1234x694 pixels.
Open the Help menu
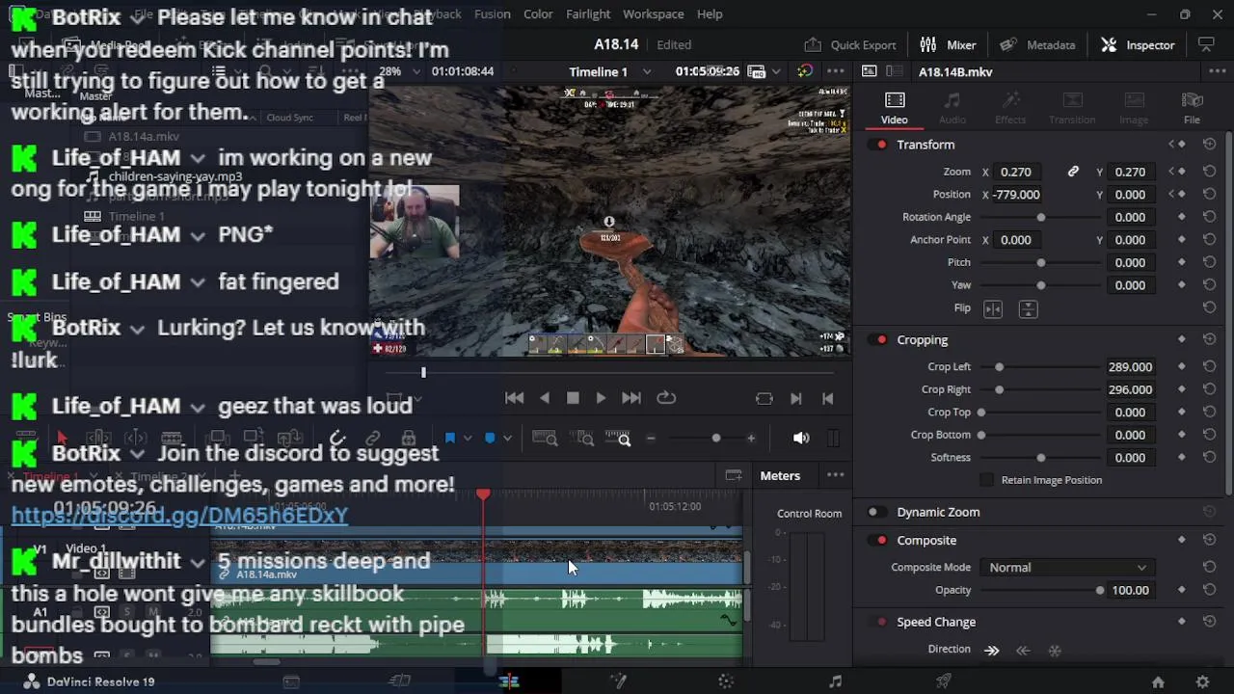(710, 14)
